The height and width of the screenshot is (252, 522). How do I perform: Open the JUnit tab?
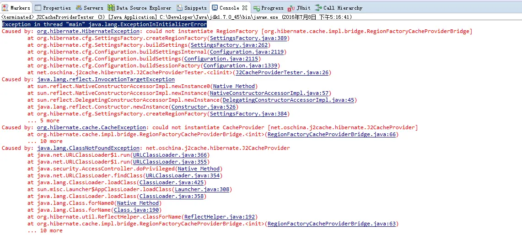(x=299, y=8)
